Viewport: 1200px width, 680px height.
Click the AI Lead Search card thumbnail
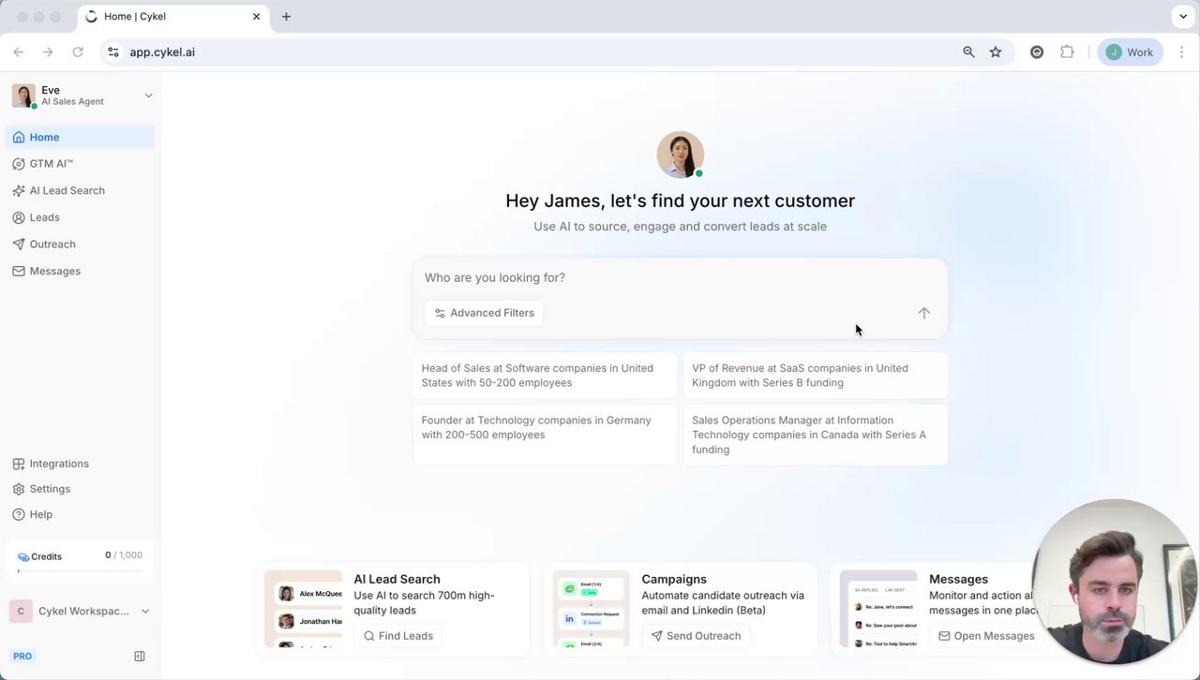[303, 609]
